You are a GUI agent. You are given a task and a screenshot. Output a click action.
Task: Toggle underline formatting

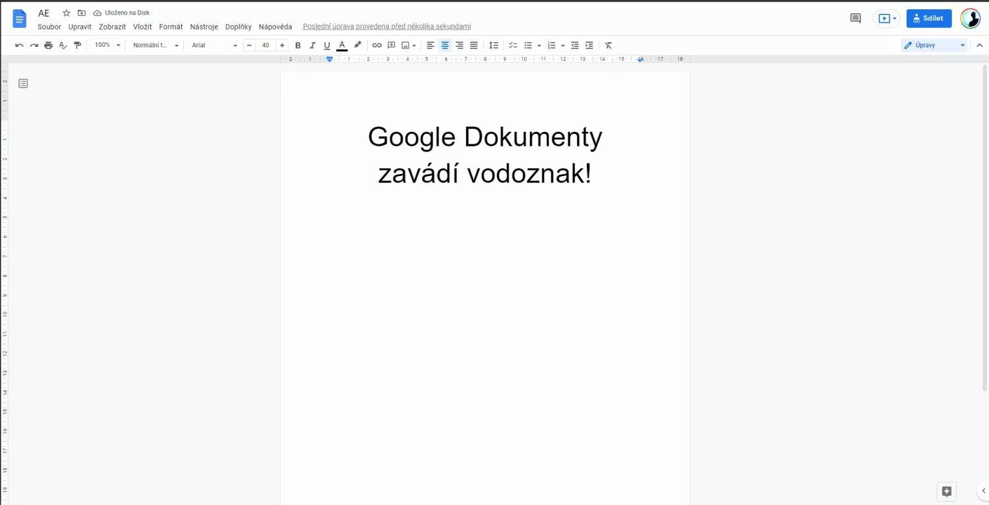tap(327, 45)
